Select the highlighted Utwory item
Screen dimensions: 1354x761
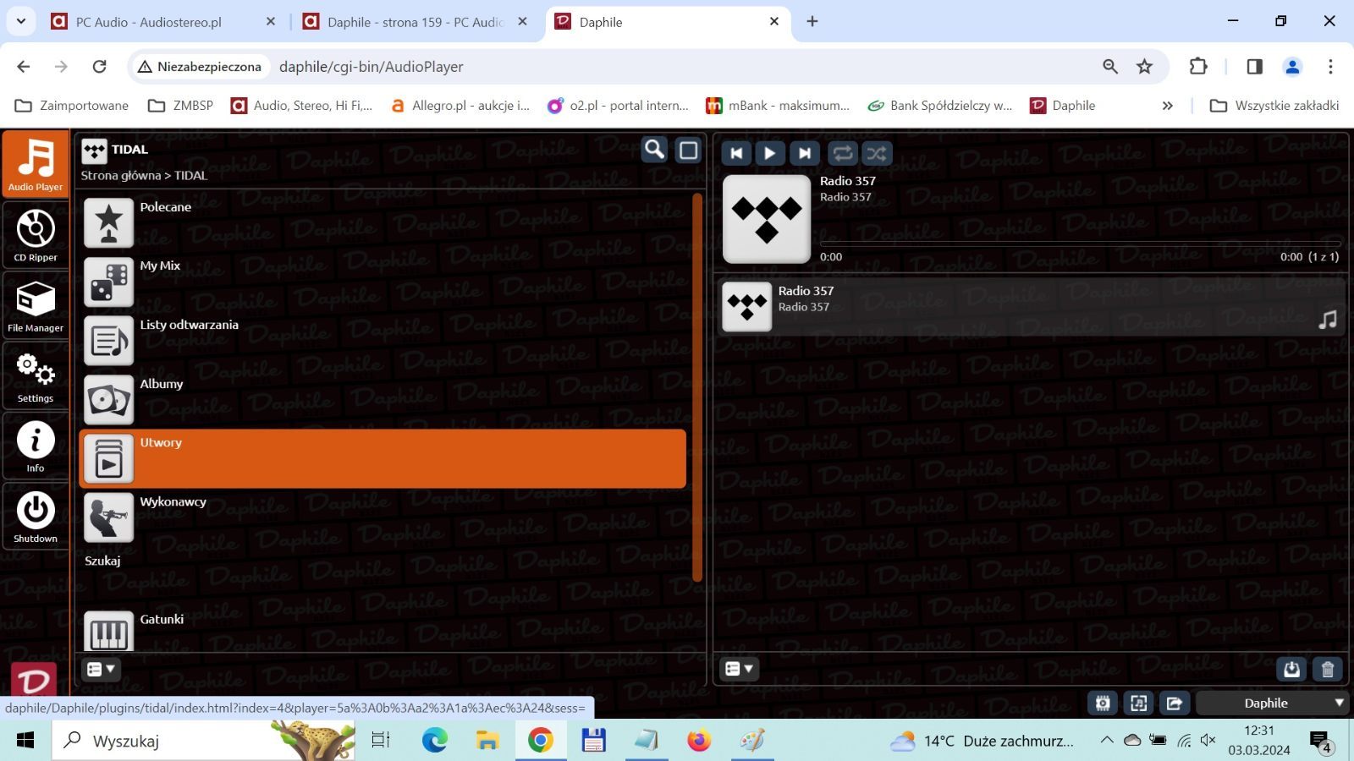pyautogui.click(x=383, y=458)
